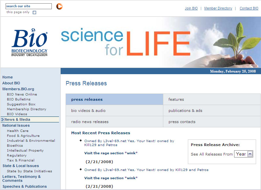Open BIO Bulletins
Viewport: 261px width, 190px height.
tap(19, 99)
